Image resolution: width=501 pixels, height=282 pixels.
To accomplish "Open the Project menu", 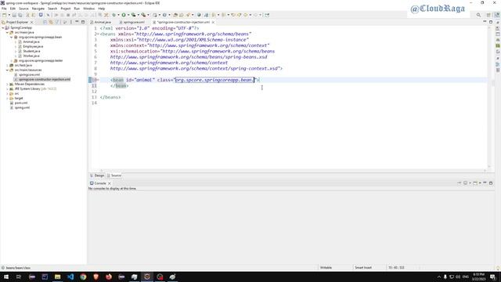I will click(66, 9).
